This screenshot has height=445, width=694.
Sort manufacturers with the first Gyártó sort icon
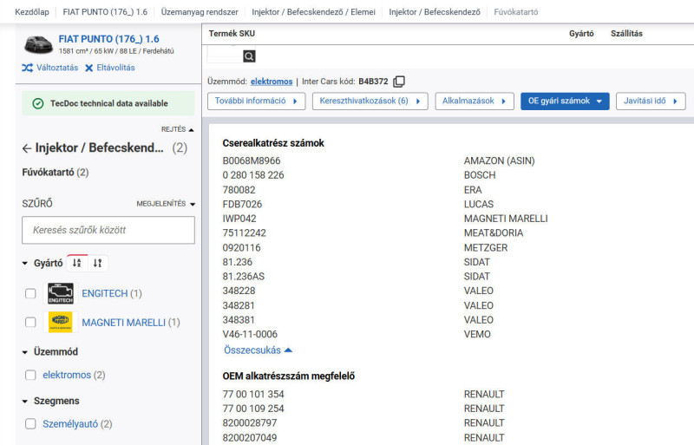point(77,263)
